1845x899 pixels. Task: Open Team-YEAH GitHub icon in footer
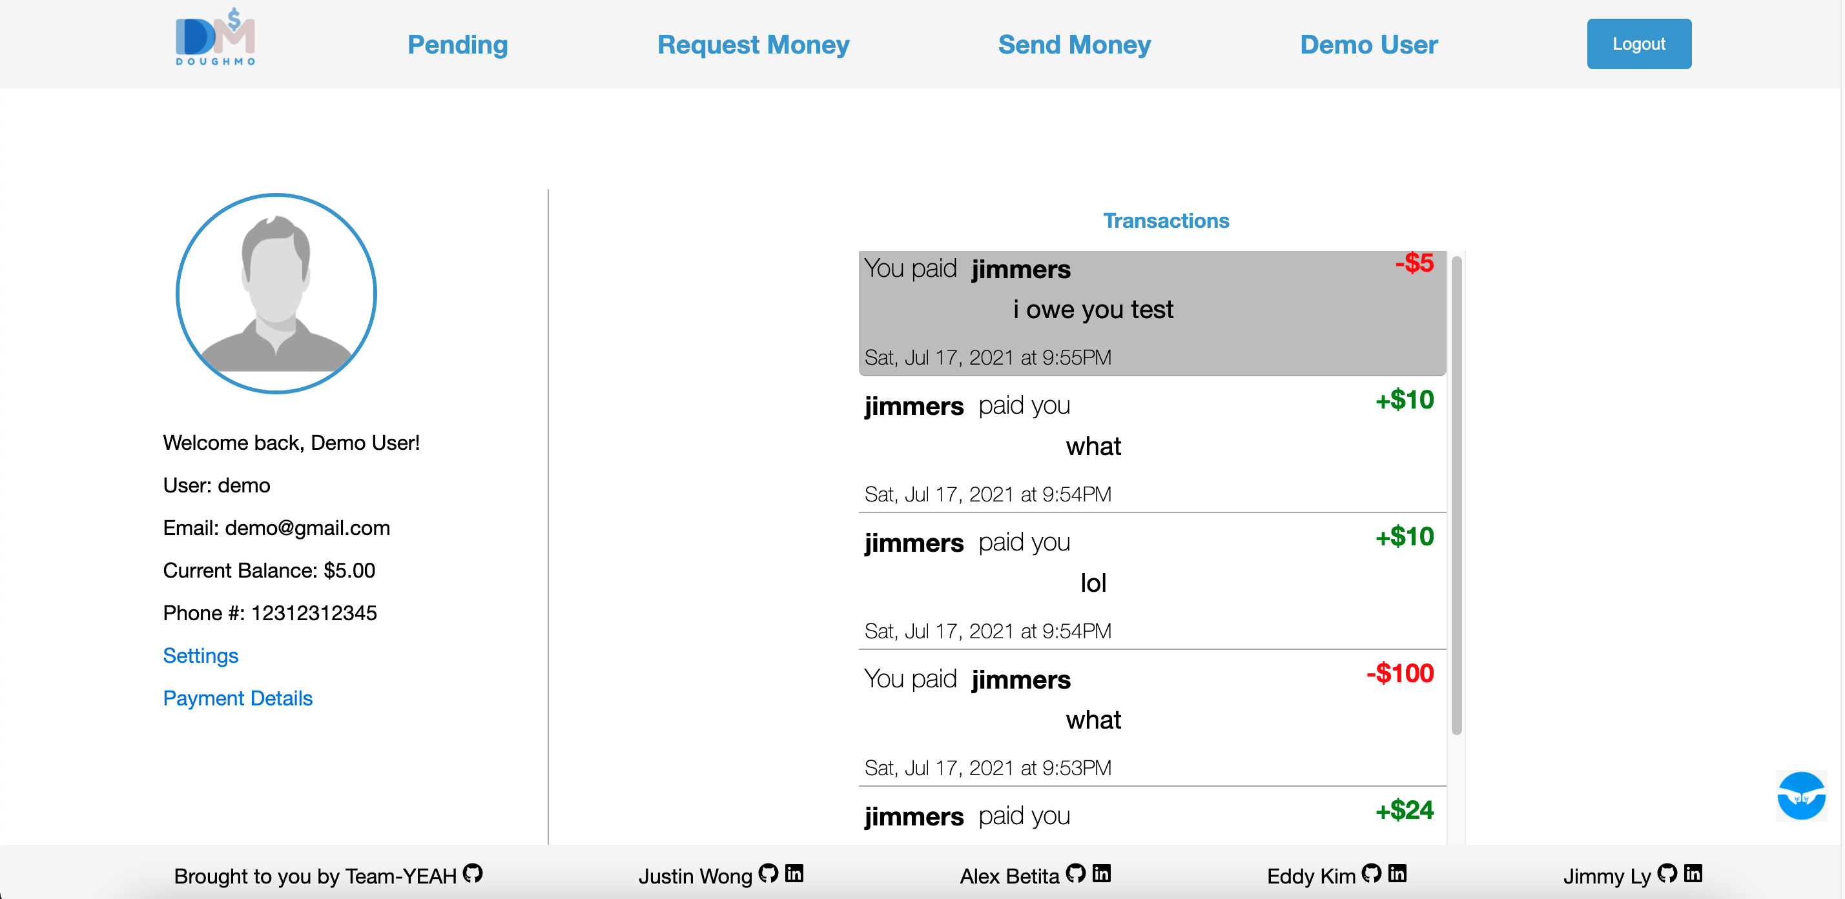click(473, 873)
